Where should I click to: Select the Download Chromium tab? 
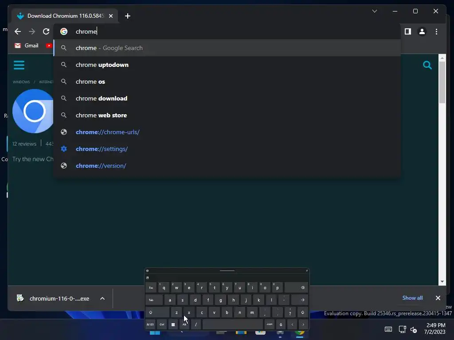tap(65, 16)
